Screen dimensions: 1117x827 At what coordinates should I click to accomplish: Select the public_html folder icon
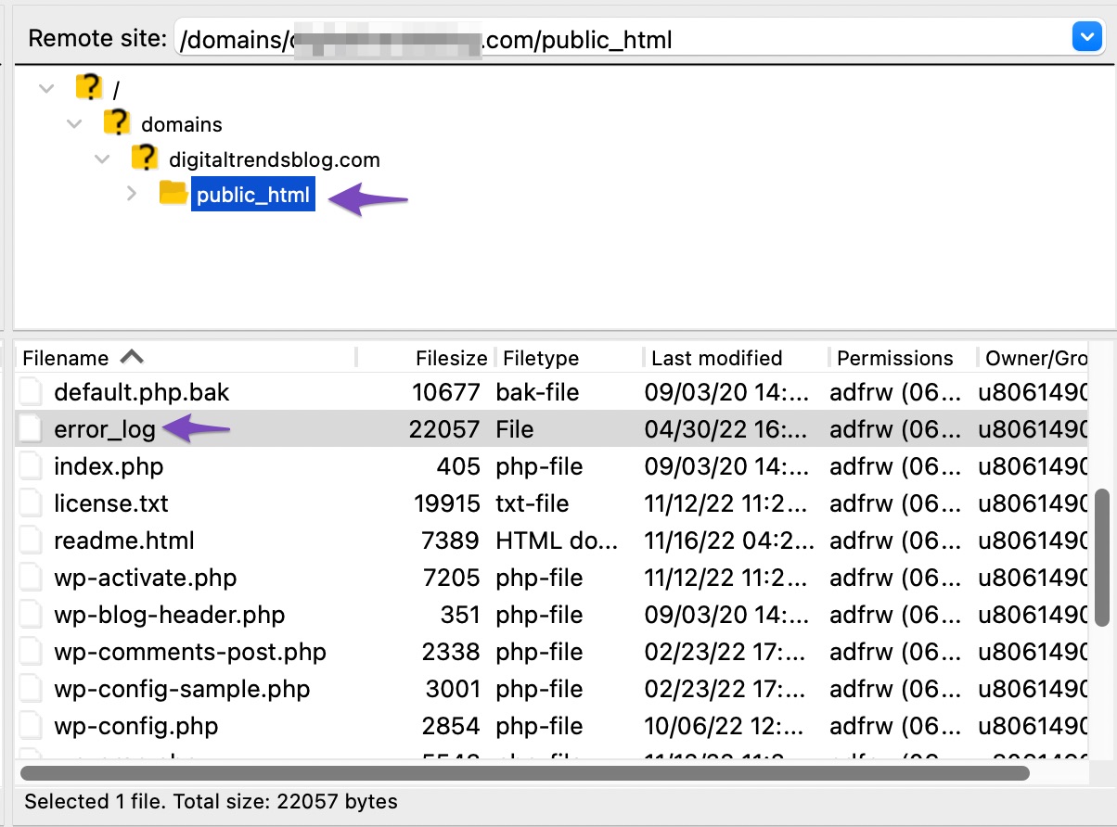point(173,194)
